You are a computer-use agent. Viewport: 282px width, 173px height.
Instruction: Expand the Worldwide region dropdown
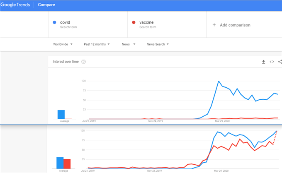tap(63, 44)
